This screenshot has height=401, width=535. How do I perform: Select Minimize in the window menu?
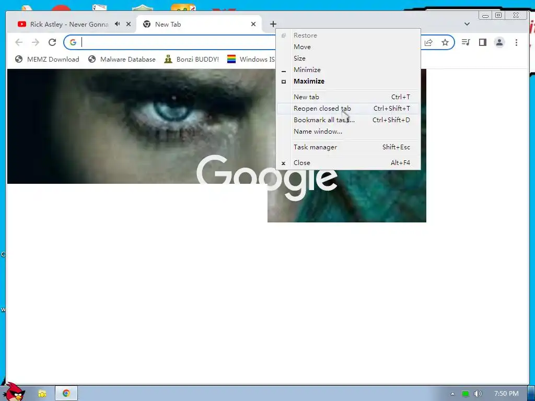[348, 69]
